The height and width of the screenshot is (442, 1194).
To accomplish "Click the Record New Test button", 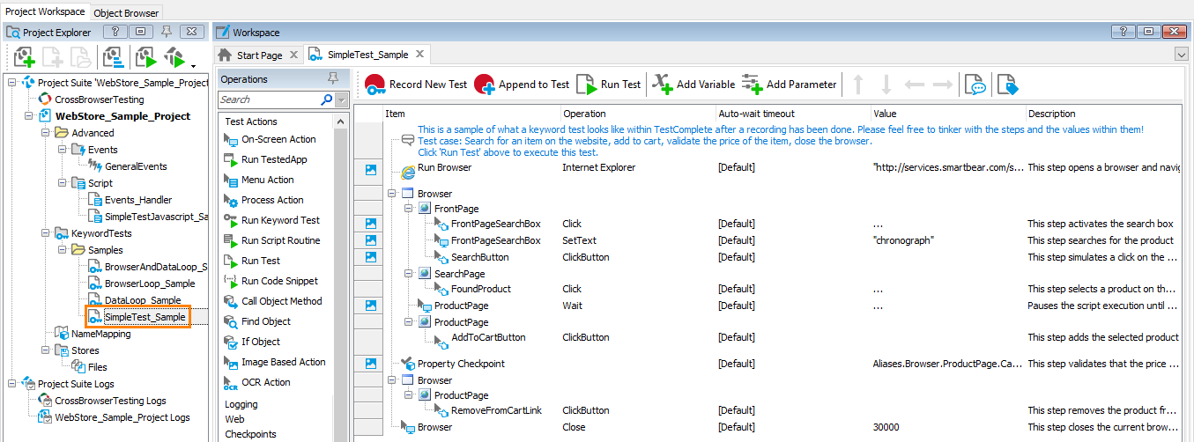I will pos(416,85).
